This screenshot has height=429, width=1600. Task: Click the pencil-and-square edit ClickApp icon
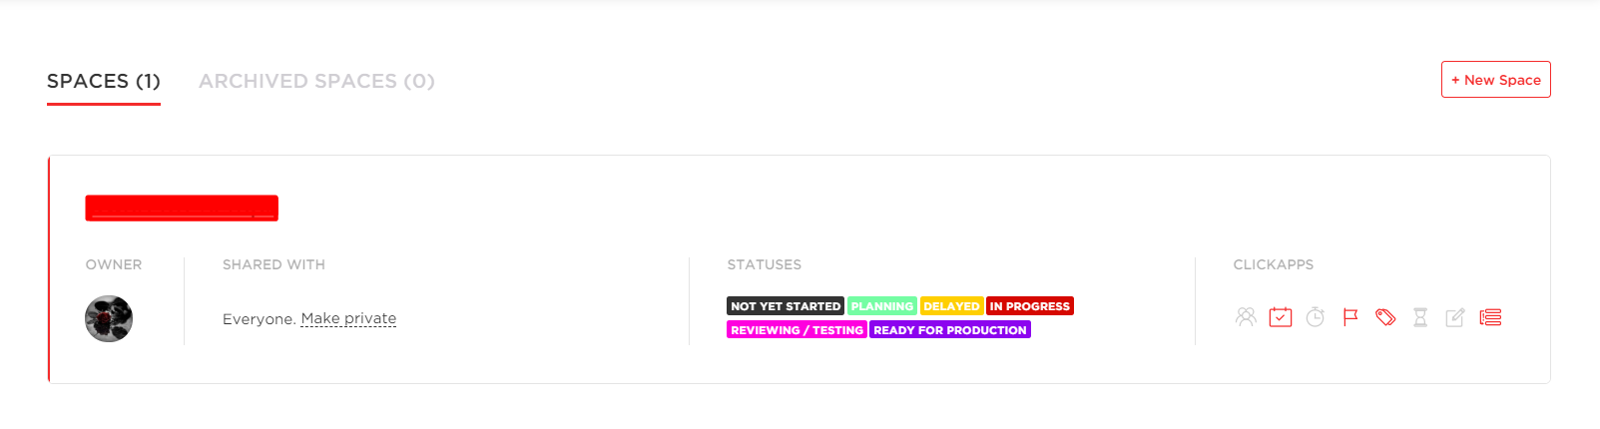[1455, 317]
